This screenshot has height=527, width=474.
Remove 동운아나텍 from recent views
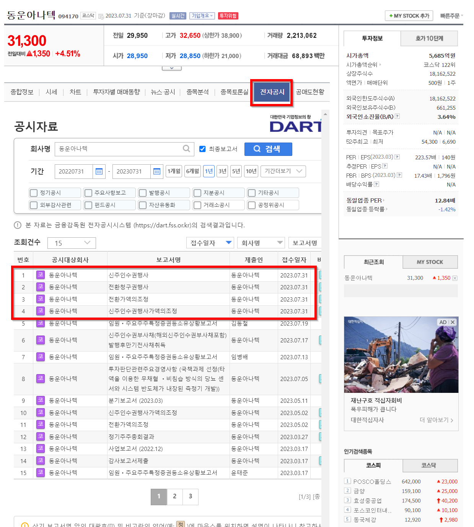(455, 278)
